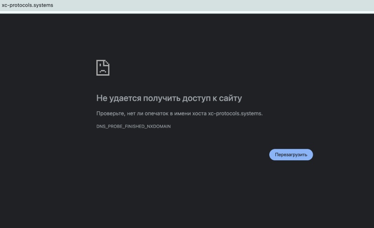Screen dimensions: 374x228
Task: Click the text Проверьте, нет ли опечаток
Action: 132,114
